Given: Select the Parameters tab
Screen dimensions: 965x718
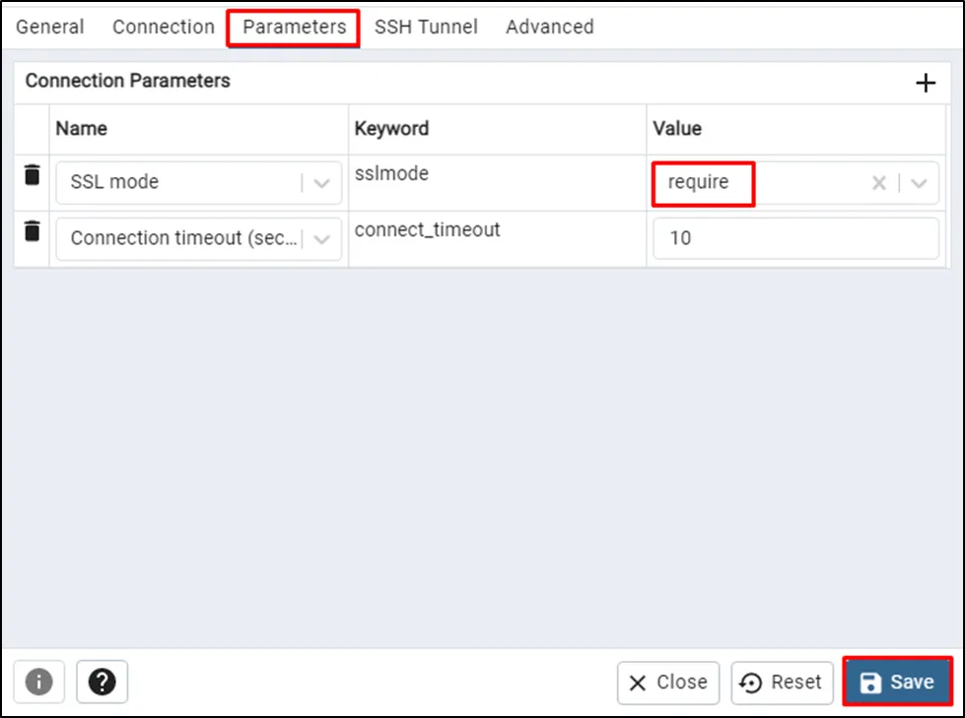Looking at the screenshot, I should (x=294, y=28).
